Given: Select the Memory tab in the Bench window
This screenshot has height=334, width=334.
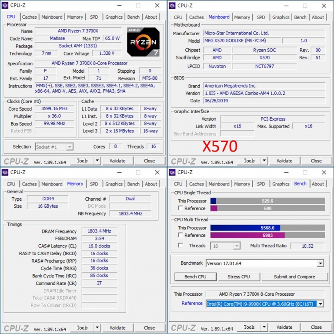Looking at the screenshot, I should [242, 184].
